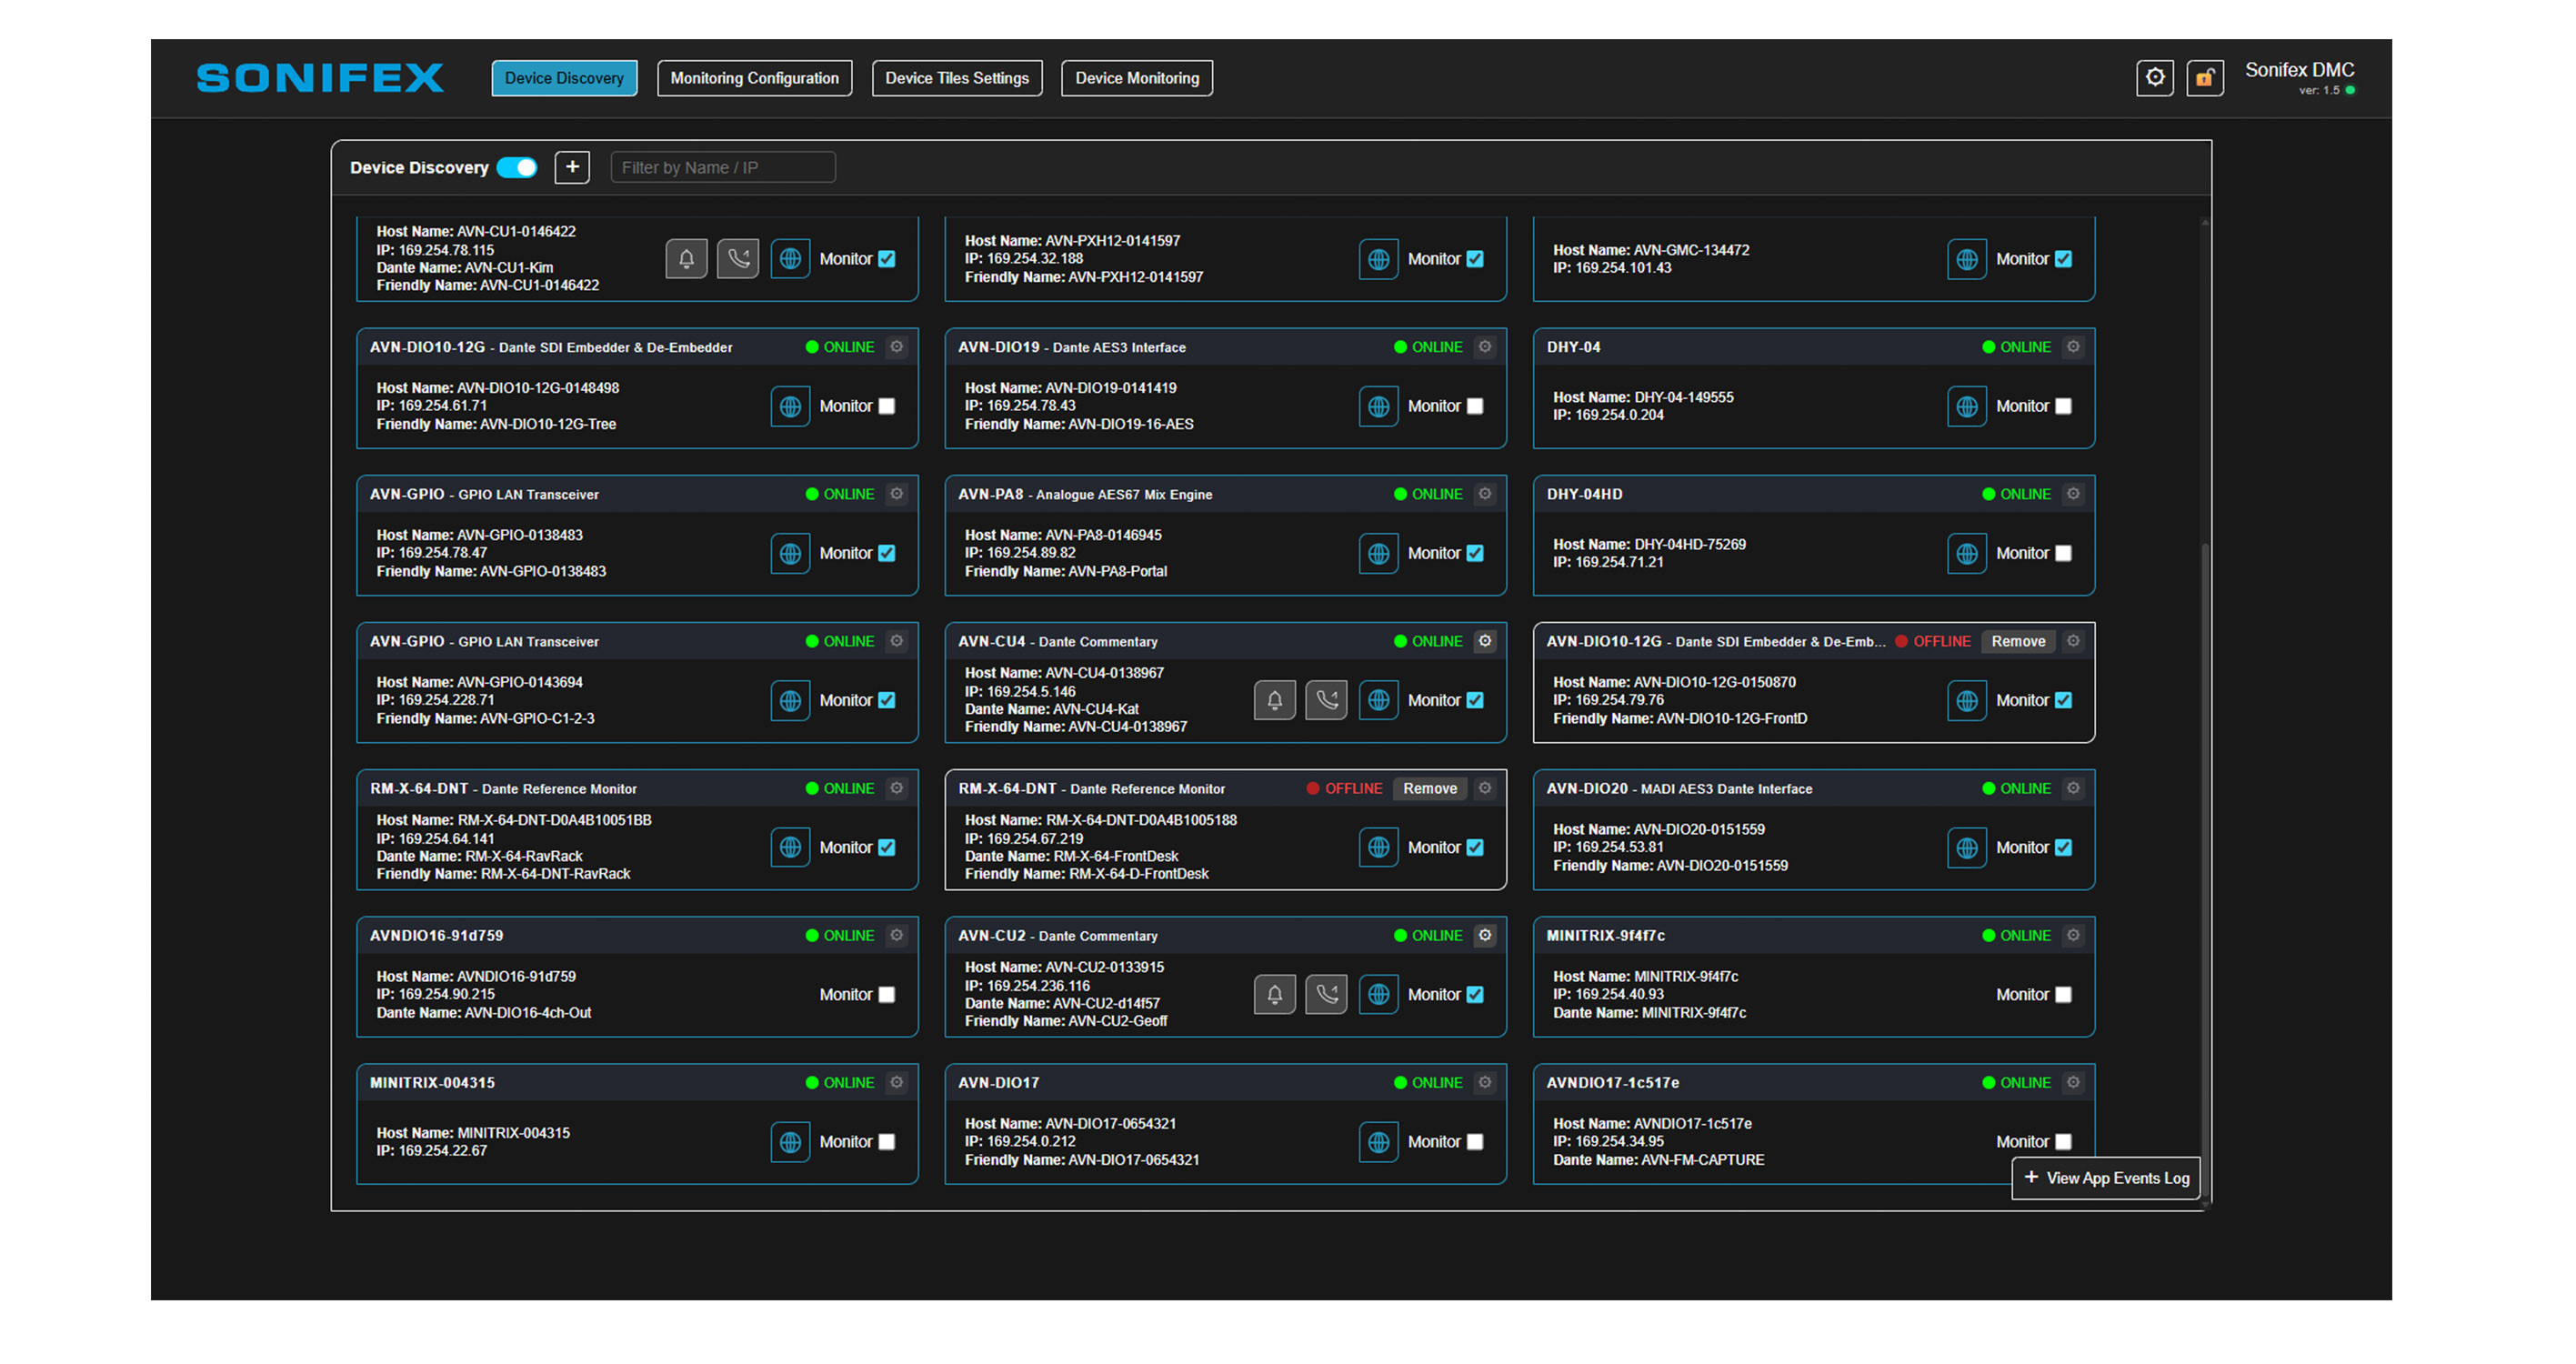Open globe link for MINITRIX-004315
Image resolution: width=2576 pixels, height=1364 pixels.
(790, 1141)
